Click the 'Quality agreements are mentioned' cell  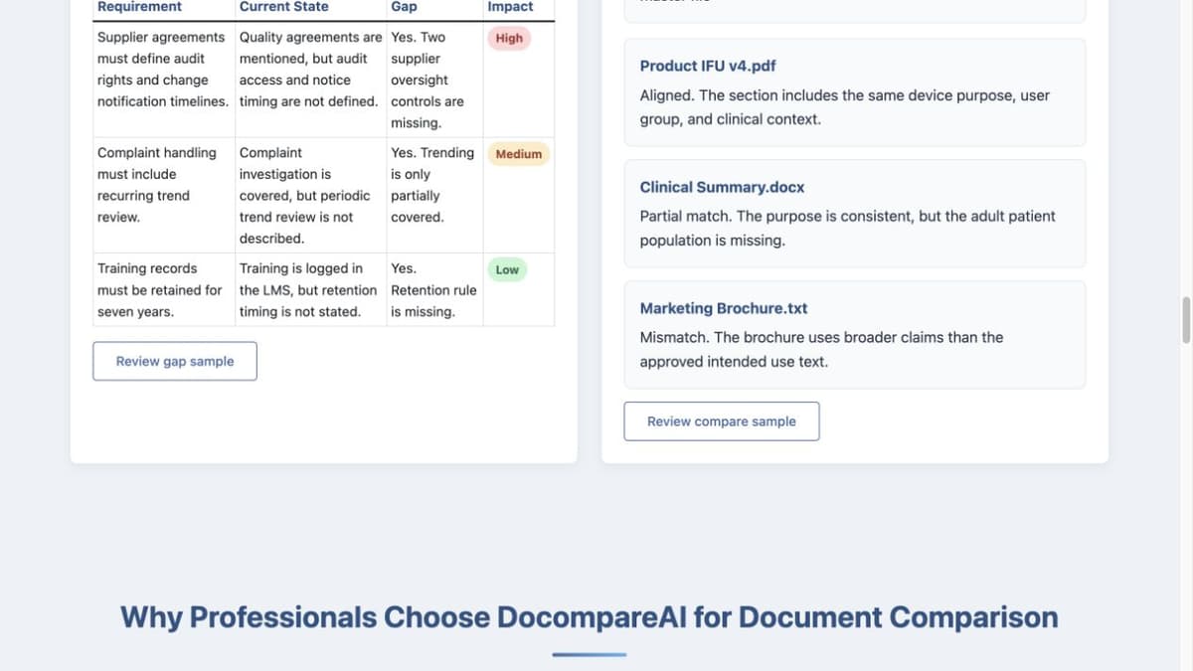311,80
